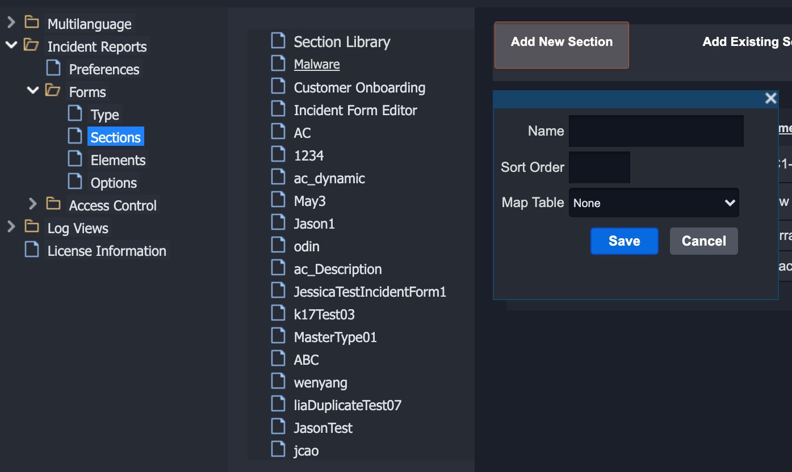Image resolution: width=792 pixels, height=472 pixels.
Task: Select Sections in the Forms tree
Action: pos(115,137)
